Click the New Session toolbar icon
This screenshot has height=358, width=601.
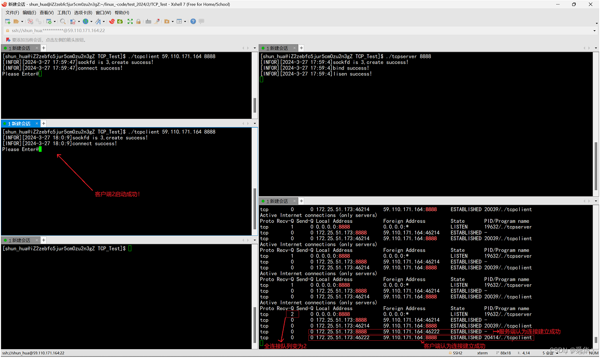tap(7, 21)
